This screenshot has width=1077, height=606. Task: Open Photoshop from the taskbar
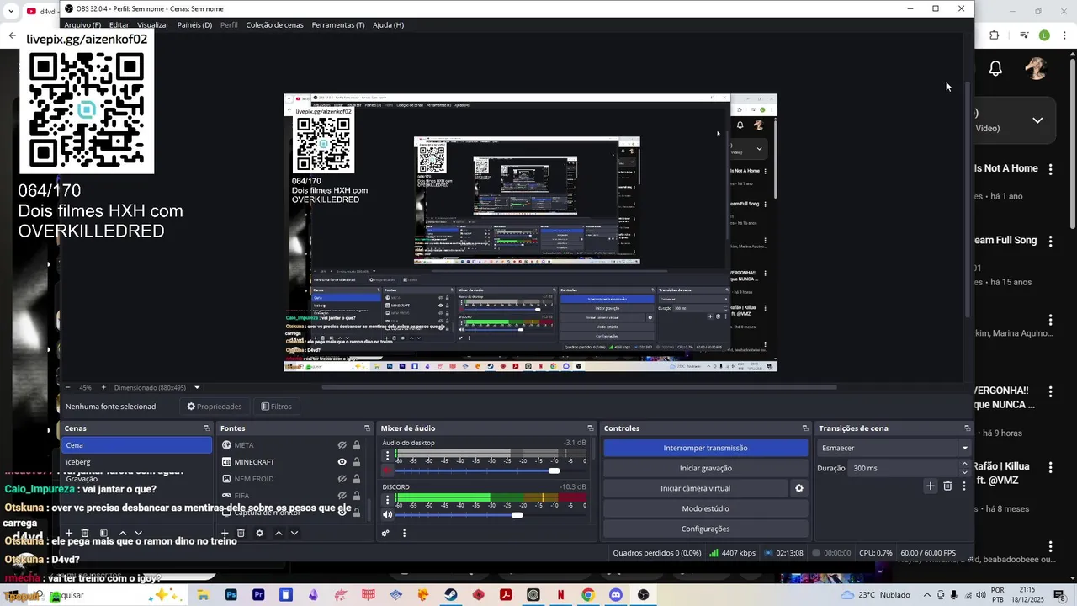click(231, 595)
